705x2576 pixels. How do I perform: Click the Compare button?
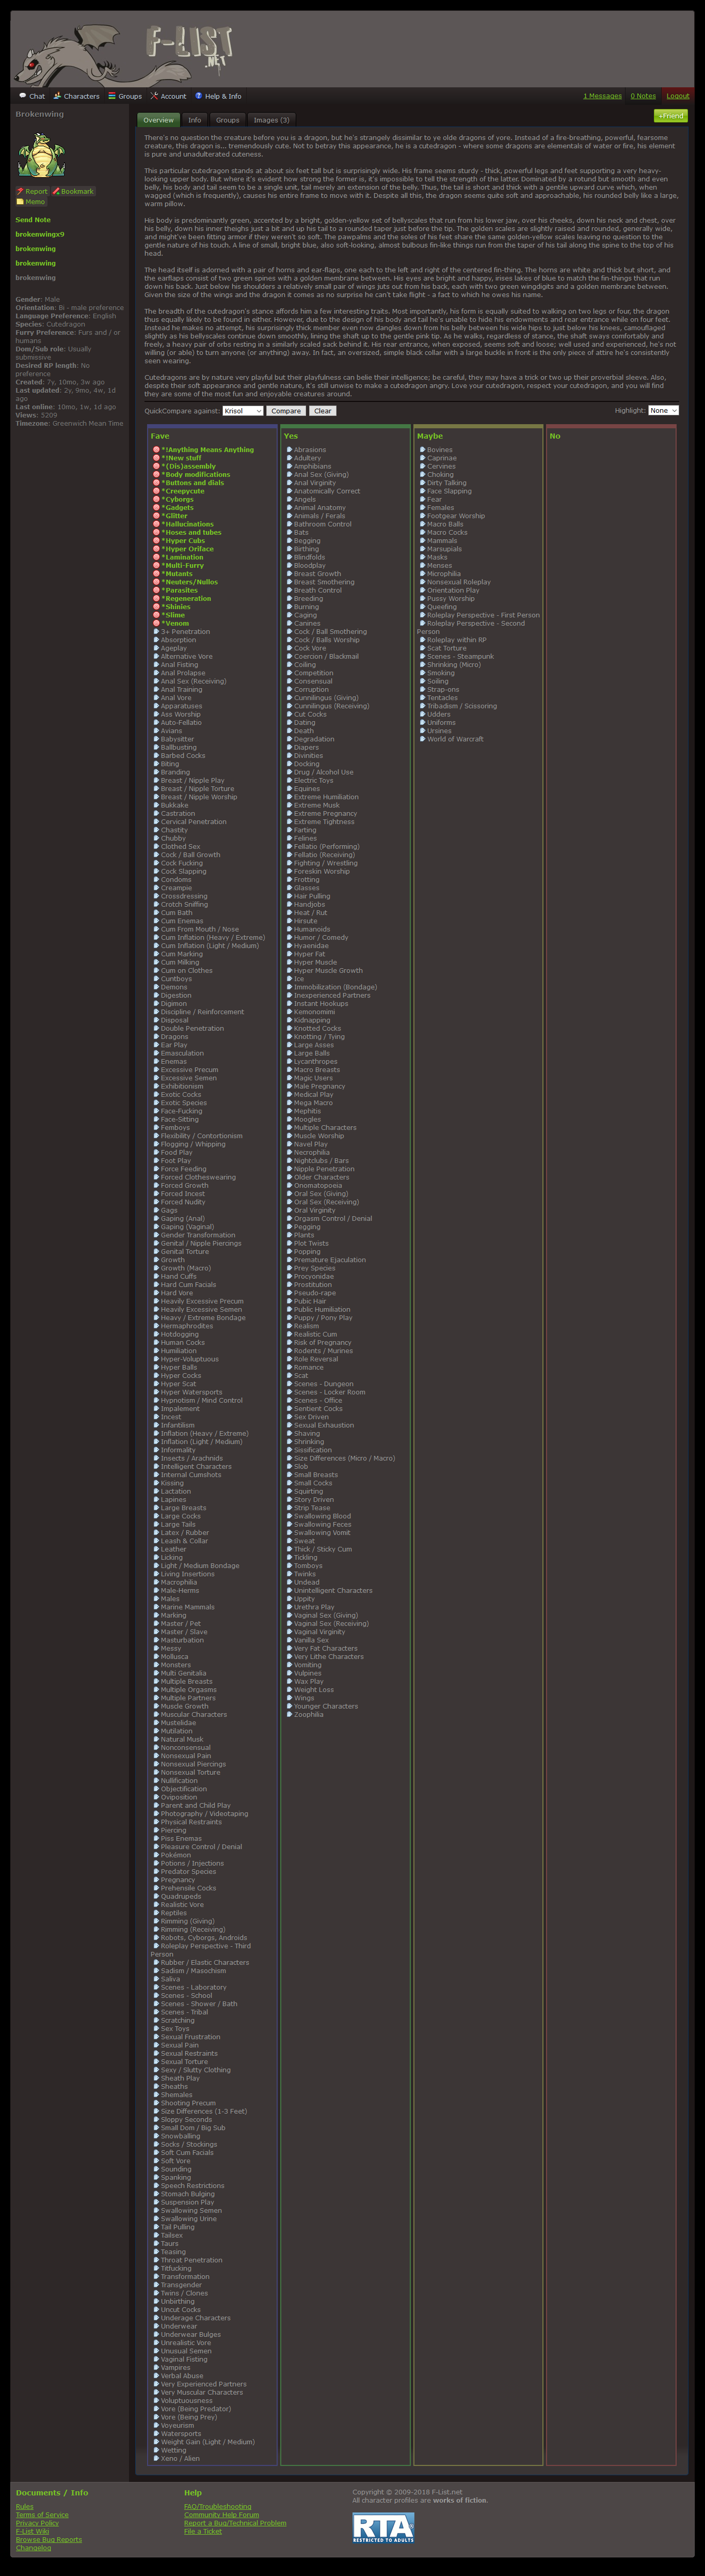click(x=285, y=411)
